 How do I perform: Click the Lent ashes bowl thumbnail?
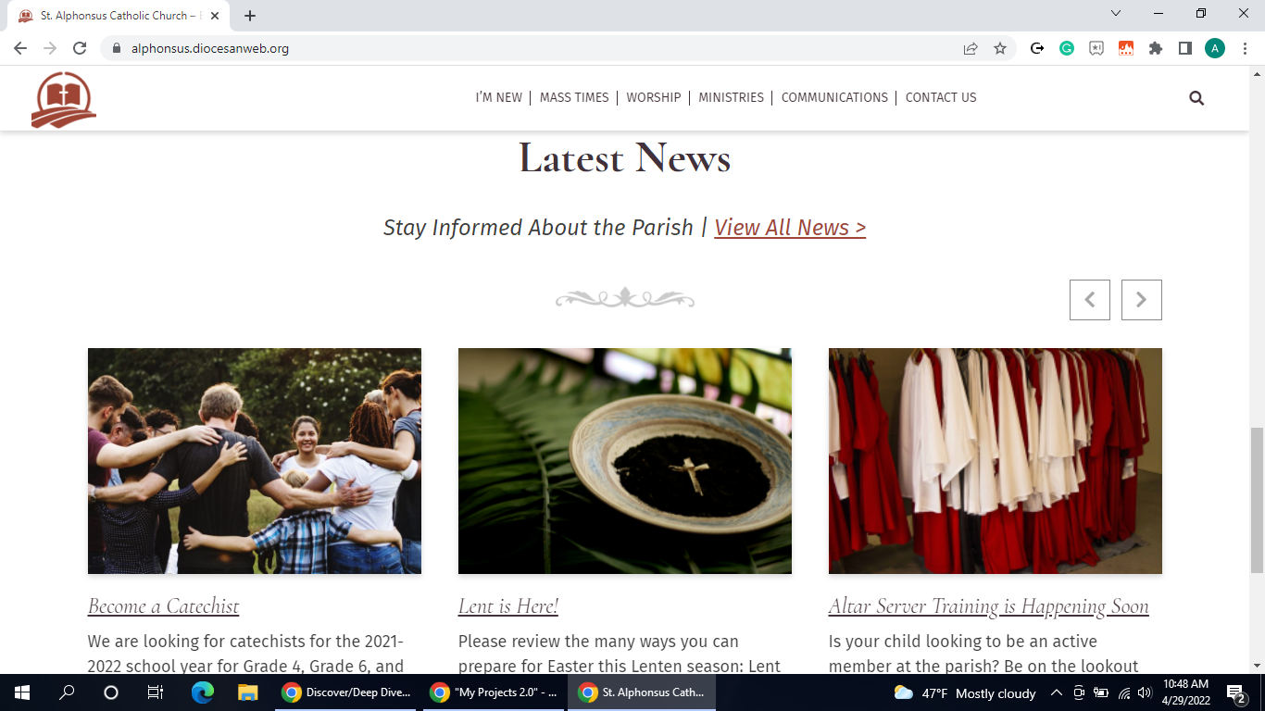(x=625, y=460)
